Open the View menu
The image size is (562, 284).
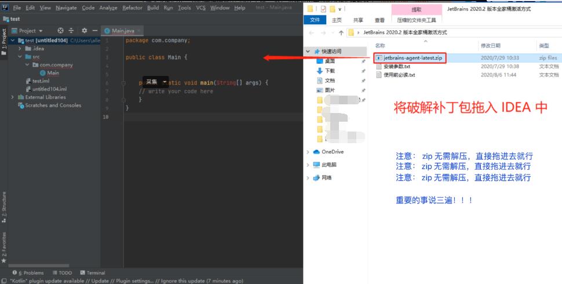[45, 8]
